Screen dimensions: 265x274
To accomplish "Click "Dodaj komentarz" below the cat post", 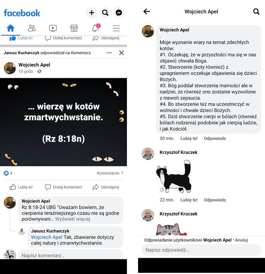I will tap(63, 187).
